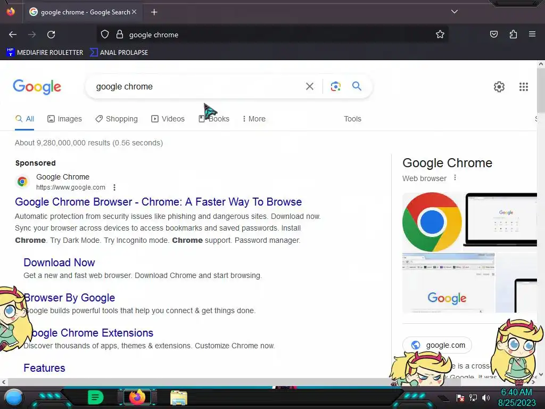Expand the More search categories menu
Viewport: 545px width, 409px height.
[x=254, y=119]
